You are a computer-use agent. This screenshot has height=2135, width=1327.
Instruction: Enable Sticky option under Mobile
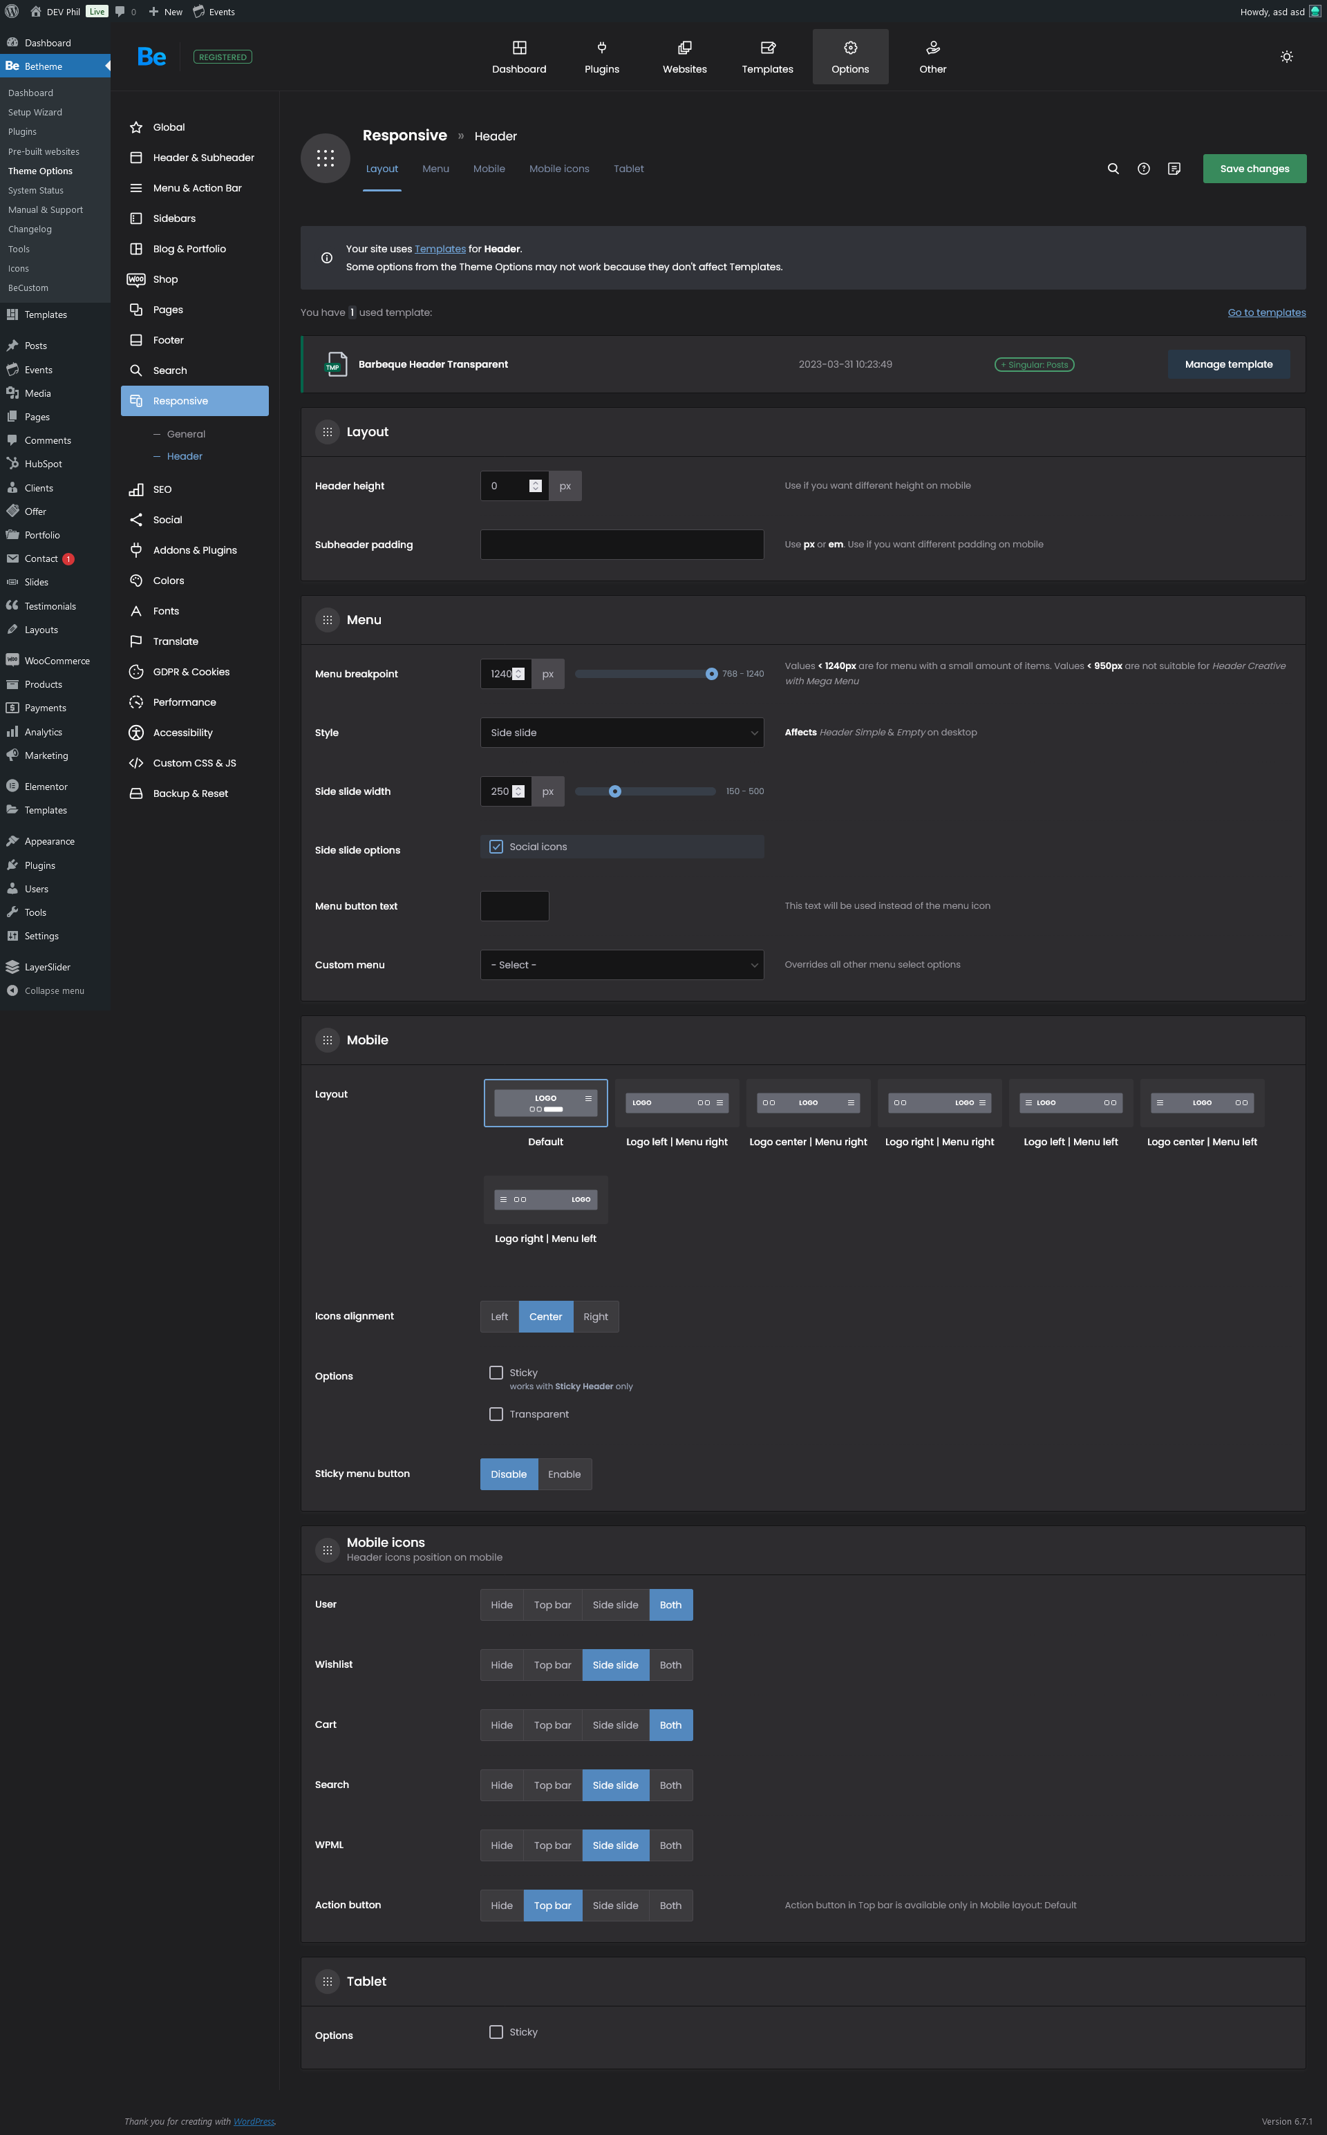[496, 1373]
